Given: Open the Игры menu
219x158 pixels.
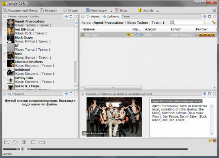Looking at the screenshot, I should pyautogui.click(x=121, y=11).
